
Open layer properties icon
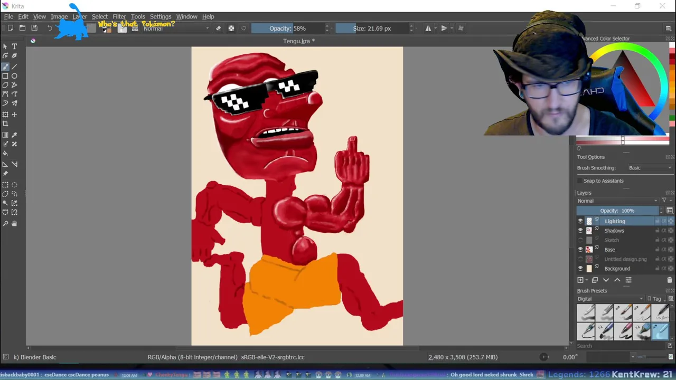point(628,280)
